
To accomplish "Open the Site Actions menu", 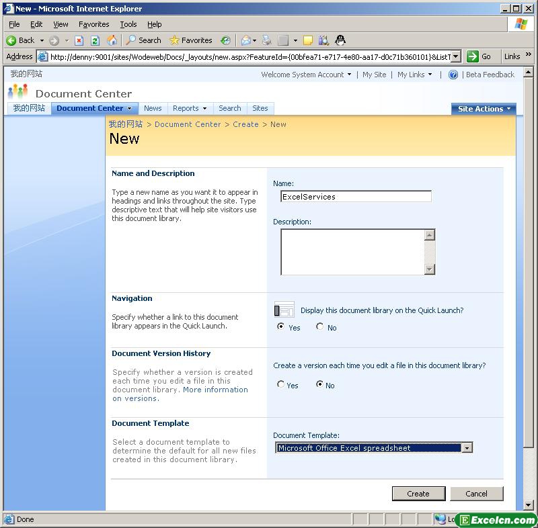I will (x=484, y=109).
